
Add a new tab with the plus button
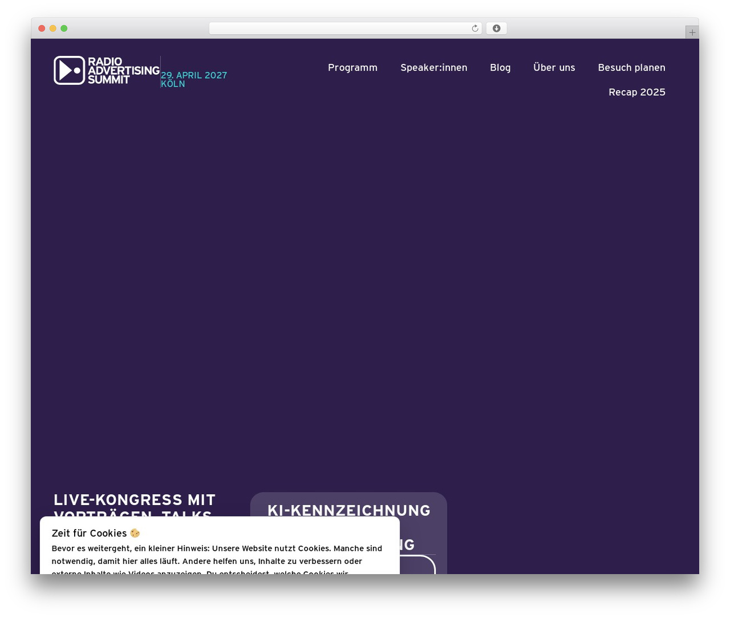click(692, 32)
